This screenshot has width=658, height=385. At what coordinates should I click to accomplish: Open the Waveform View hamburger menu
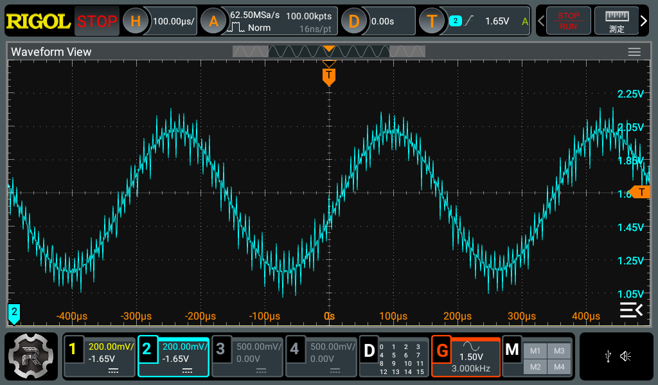[x=634, y=51]
